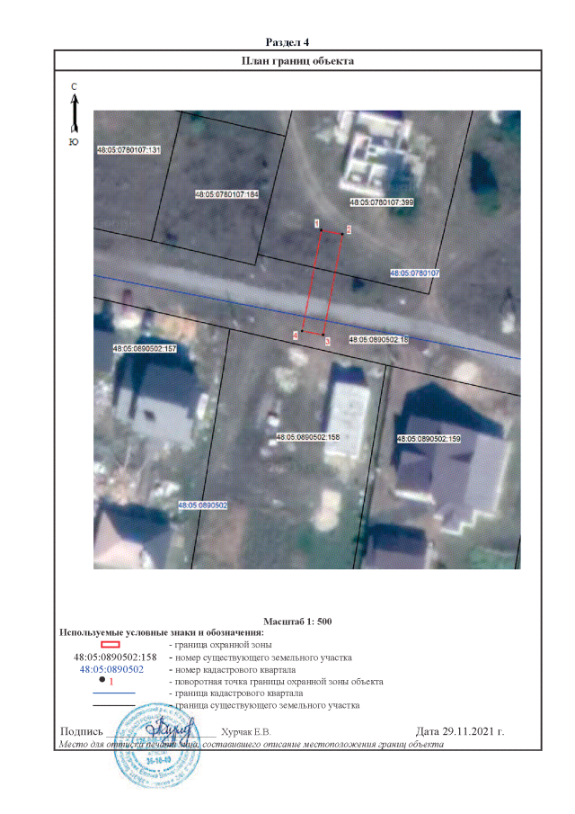Viewport: 575px width, 814px height.
Task: Click the red rectangle legend symbol
Action: [111, 645]
